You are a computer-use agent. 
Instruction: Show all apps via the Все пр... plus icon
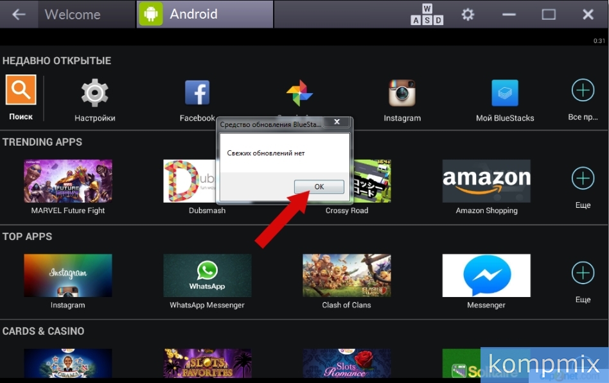click(x=583, y=90)
